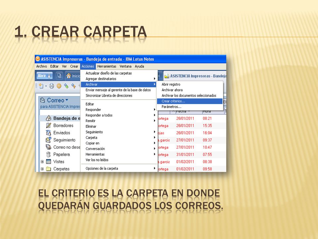
Task: Expand the Conversación submenu
Action: [x=155, y=149]
